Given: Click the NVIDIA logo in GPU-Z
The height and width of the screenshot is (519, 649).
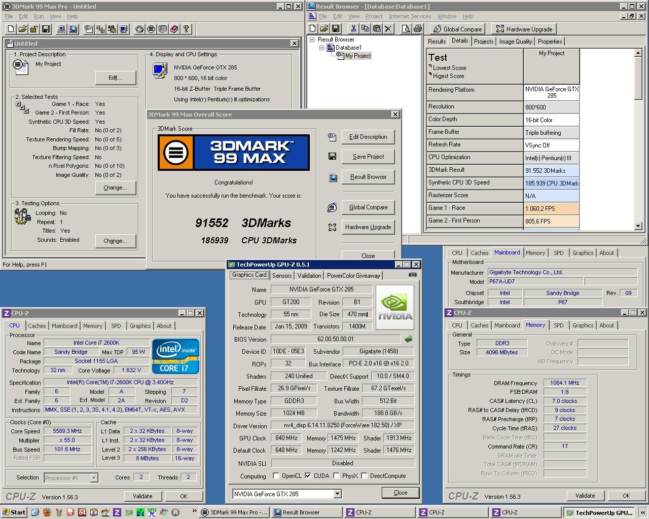Looking at the screenshot, I should [395, 308].
